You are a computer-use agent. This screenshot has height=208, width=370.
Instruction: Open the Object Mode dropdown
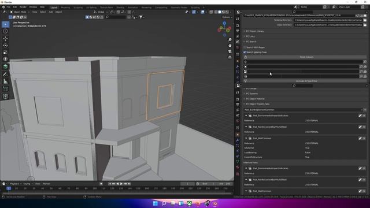tap(20, 12)
